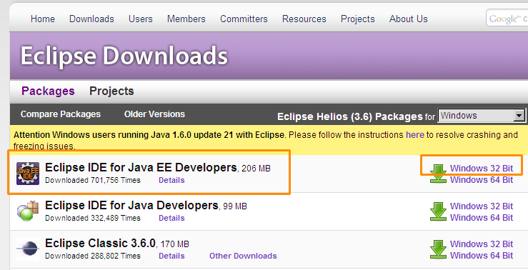The width and height of the screenshot is (528, 270).
Task: Open the Older Versions link
Action: coord(154,114)
